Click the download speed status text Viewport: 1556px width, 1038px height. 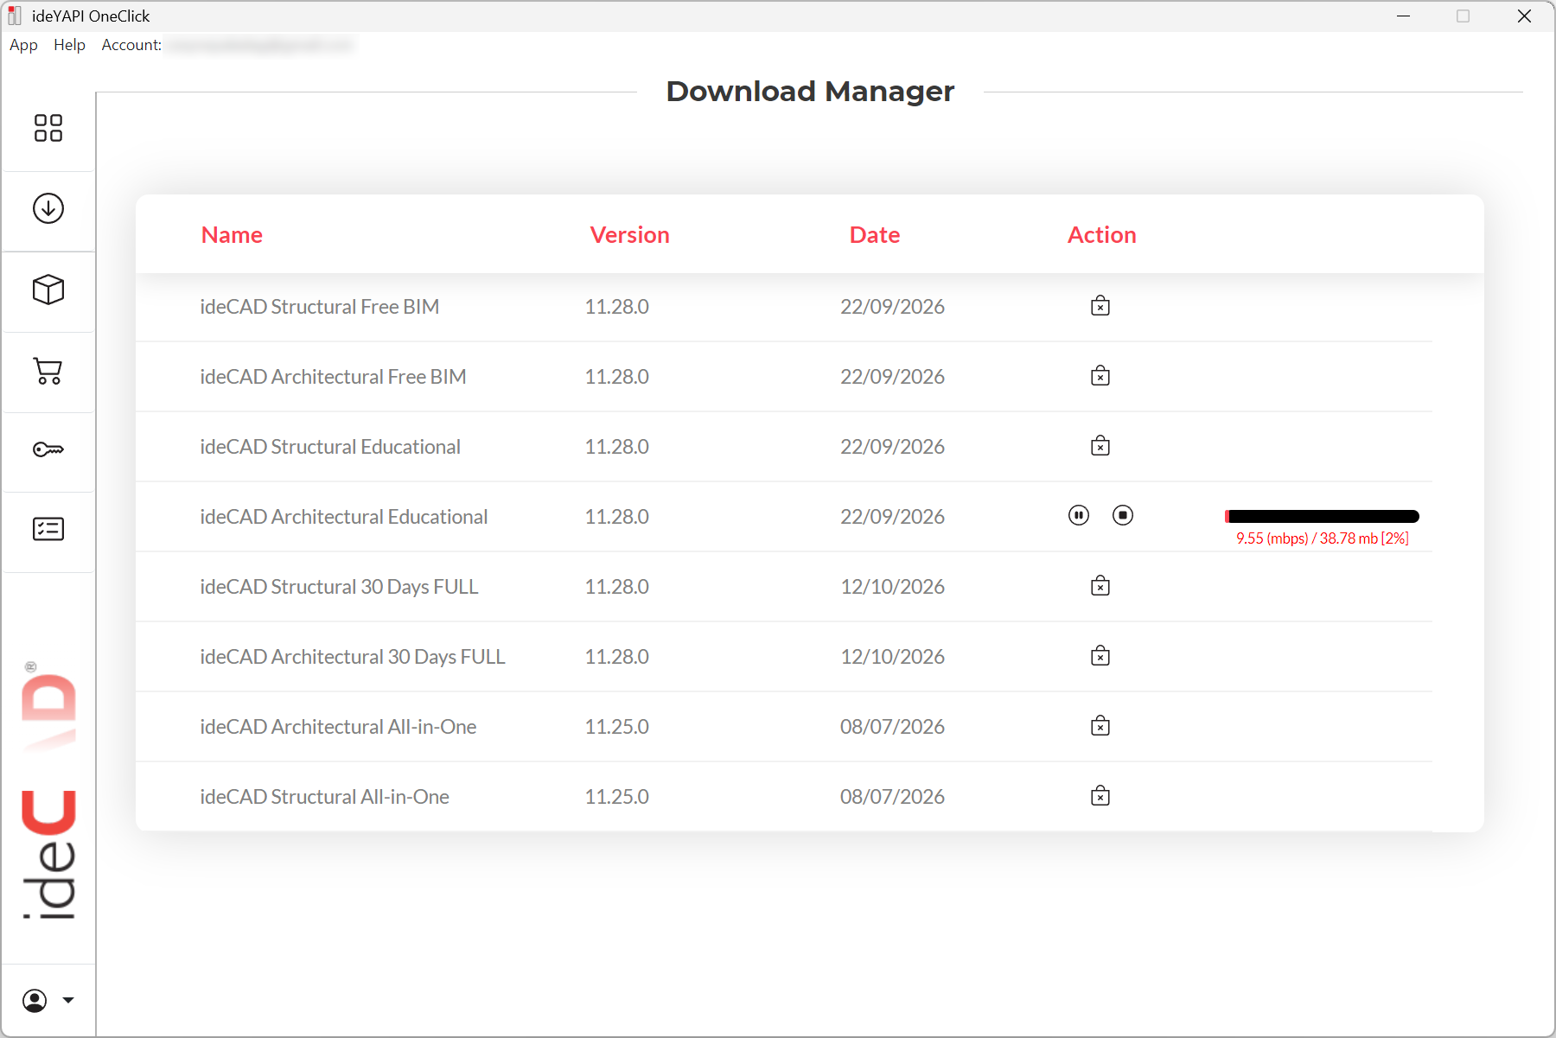coord(1323,538)
